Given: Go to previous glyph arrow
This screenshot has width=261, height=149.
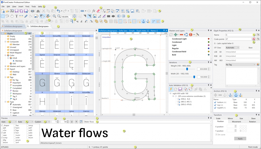Looking at the screenshot, I should click(119, 16).
